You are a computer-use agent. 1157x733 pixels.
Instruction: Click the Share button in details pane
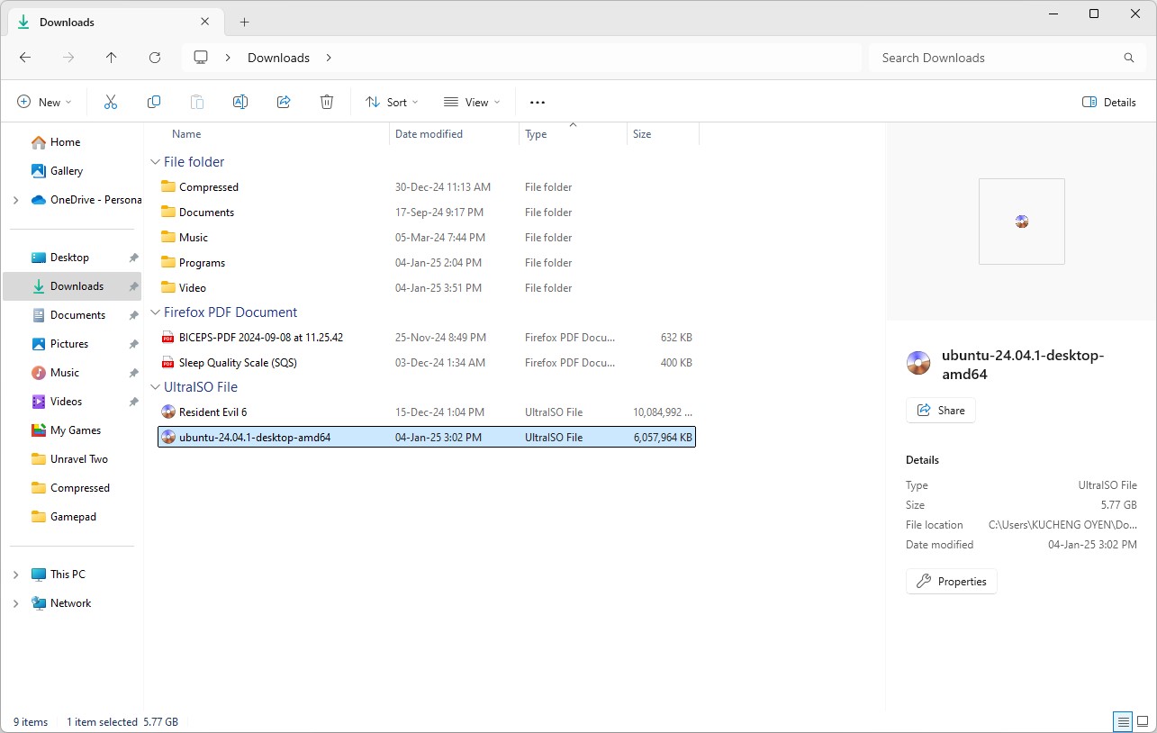pos(940,411)
